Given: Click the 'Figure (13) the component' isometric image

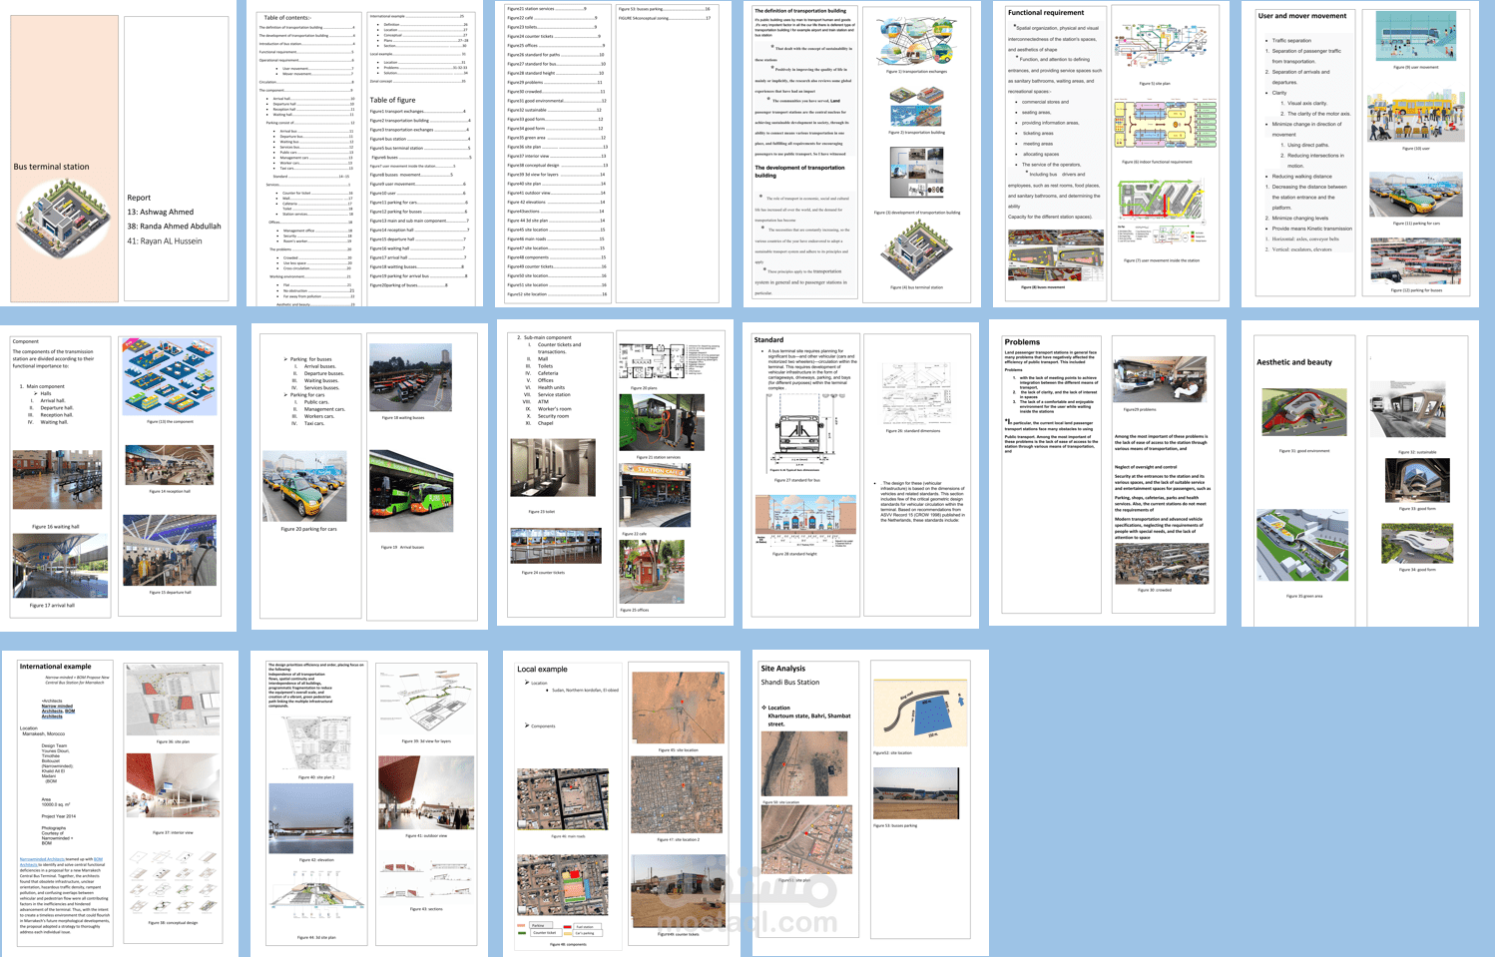Looking at the screenshot, I should pyautogui.click(x=170, y=377).
